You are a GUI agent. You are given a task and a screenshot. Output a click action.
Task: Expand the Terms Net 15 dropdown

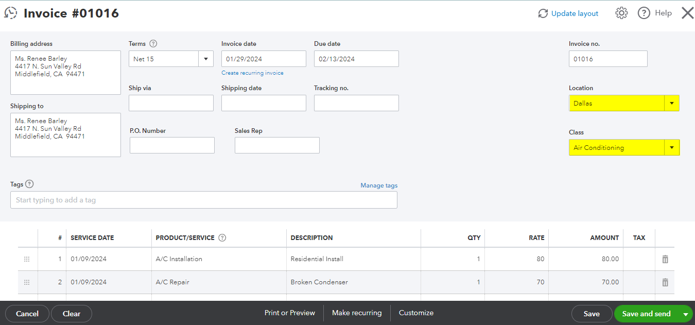[206, 59]
